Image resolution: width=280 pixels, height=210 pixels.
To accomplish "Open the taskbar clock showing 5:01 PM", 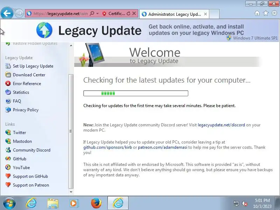I will (262, 203).
